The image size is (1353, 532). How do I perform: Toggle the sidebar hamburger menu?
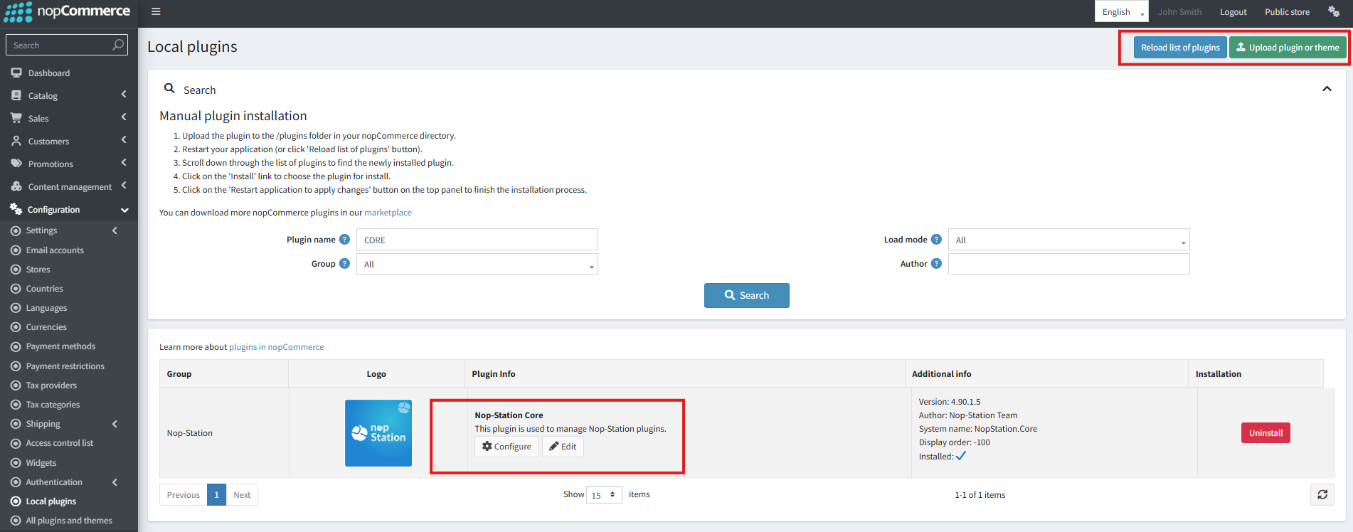[x=156, y=11]
